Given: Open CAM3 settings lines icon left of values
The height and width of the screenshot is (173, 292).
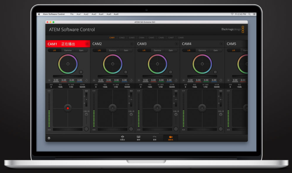Looking at the screenshot, I should [139, 80].
